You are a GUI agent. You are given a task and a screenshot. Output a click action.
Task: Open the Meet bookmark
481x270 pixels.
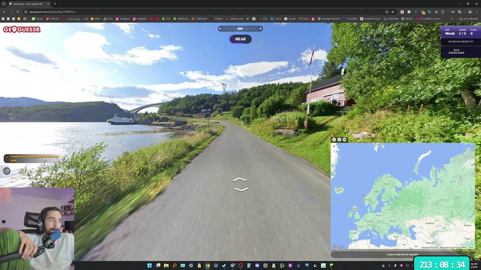pos(95,19)
